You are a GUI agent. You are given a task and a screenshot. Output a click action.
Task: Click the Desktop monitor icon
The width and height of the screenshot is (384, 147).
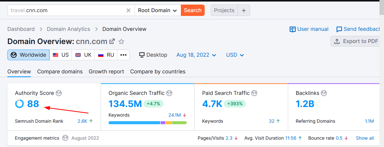(x=142, y=55)
